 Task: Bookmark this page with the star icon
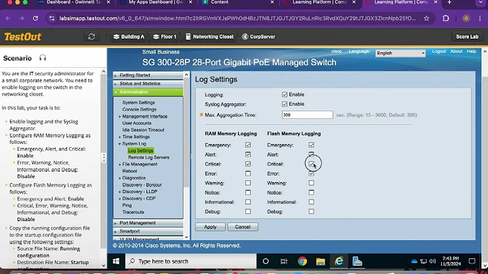click(426, 18)
